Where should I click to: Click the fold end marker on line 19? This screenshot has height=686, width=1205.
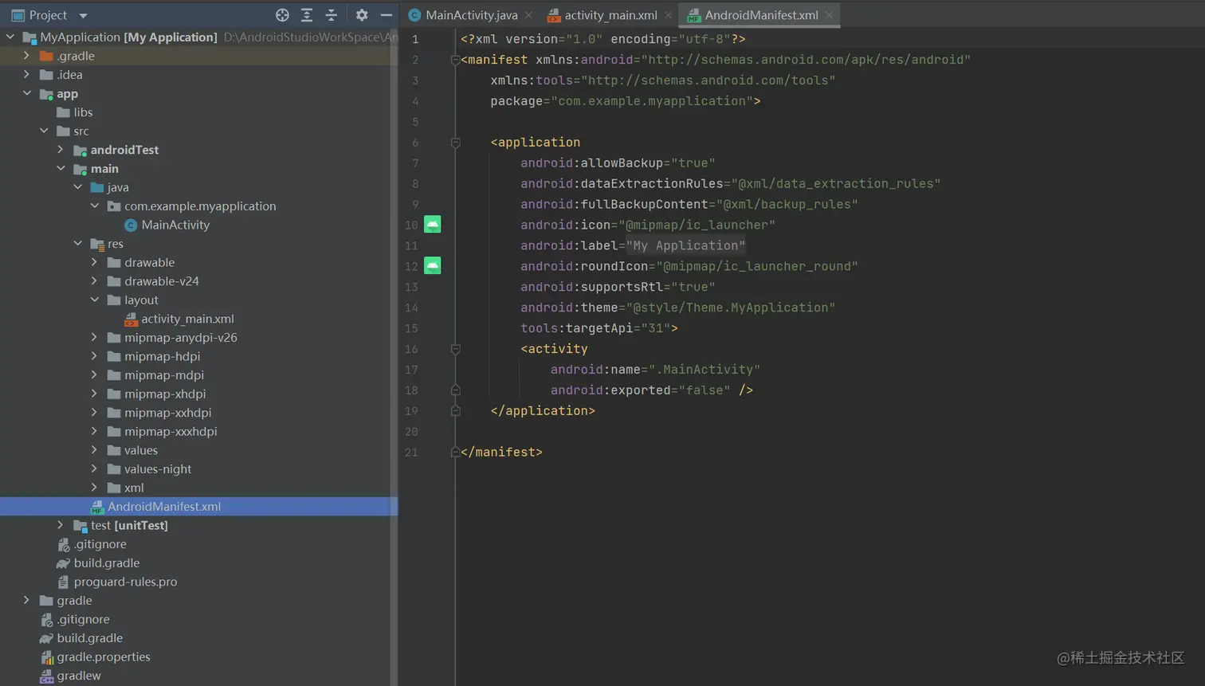click(455, 411)
